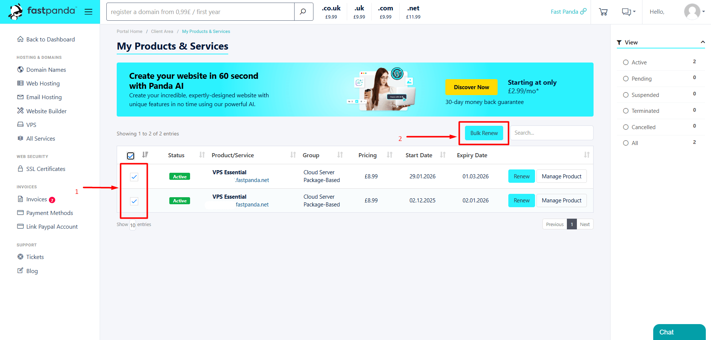The width and height of the screenshot is (711, 340).
Task: Select the Suspended view radio button
Action: point(626,95)
